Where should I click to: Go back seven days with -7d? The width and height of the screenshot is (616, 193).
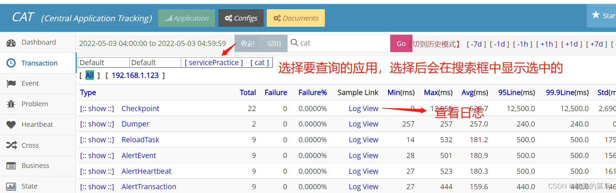click(x=476, y=44)
